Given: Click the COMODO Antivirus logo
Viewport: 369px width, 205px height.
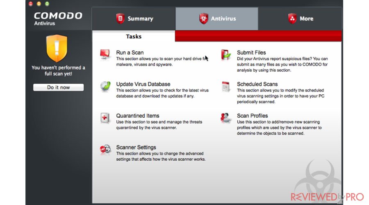Looking at the screenshot, I should click(x=58, y=18).
